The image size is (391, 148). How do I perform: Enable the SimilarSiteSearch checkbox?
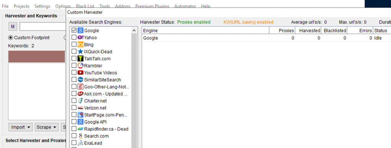(x=74, y=80)
